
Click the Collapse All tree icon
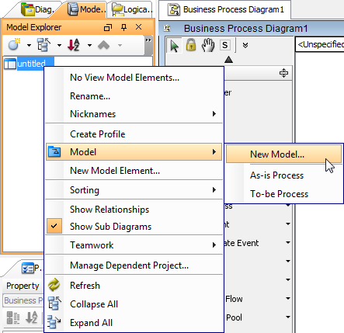coord(54,304)
